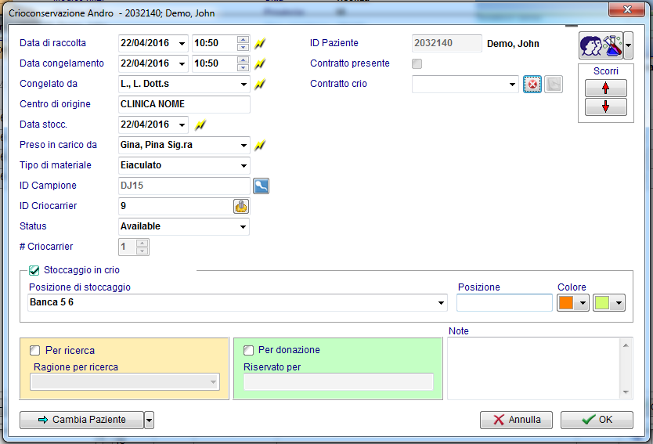Open Cambia Paziente split arrow
Image resolution: width=653 pixels, height=444 pixels.
tap(149, 421)
